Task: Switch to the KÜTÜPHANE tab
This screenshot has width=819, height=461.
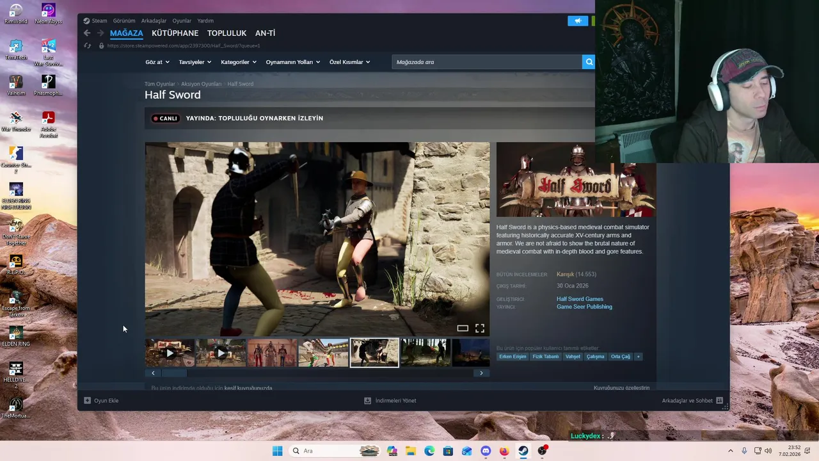Action: tap(175, 33)
